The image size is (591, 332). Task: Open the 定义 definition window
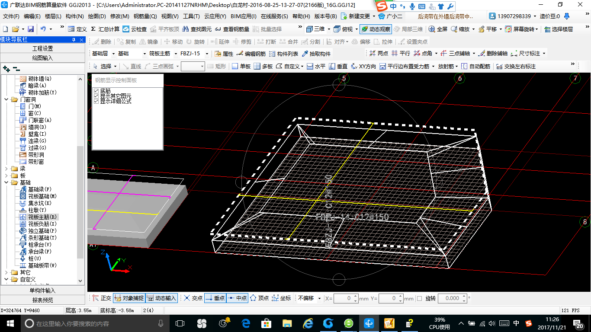pos(77,29)
